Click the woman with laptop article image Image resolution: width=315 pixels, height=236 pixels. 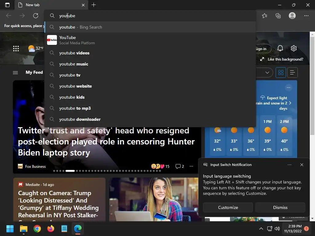[x=154, y=199]
